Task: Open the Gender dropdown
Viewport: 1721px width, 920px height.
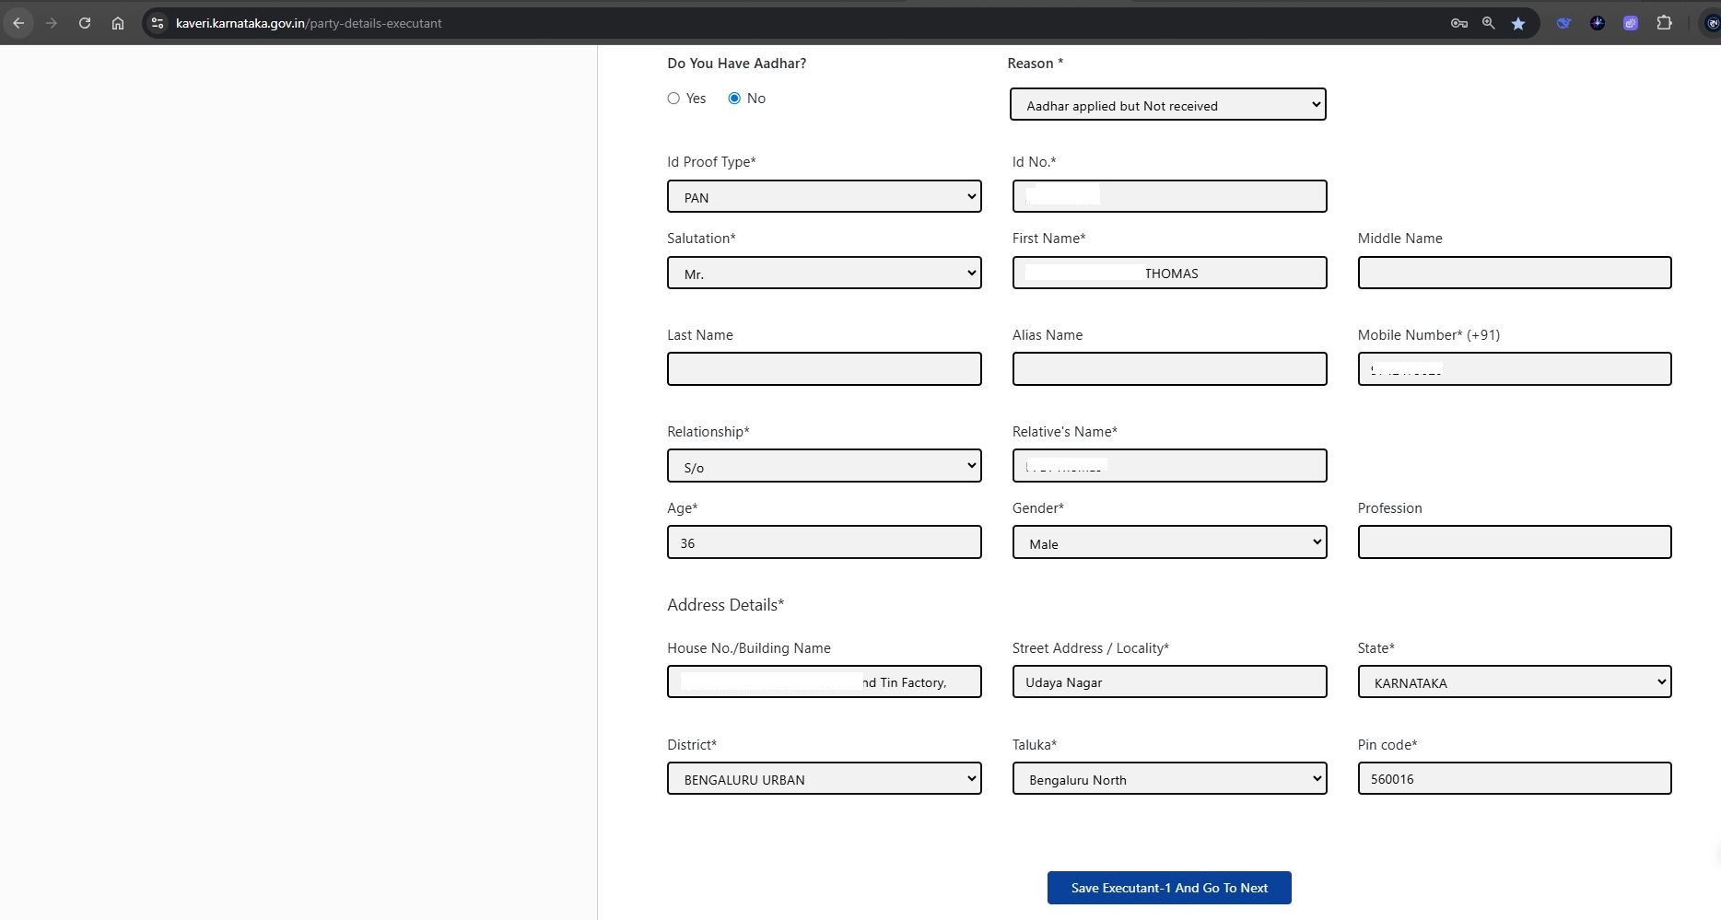Action: tap(1168, 543)
